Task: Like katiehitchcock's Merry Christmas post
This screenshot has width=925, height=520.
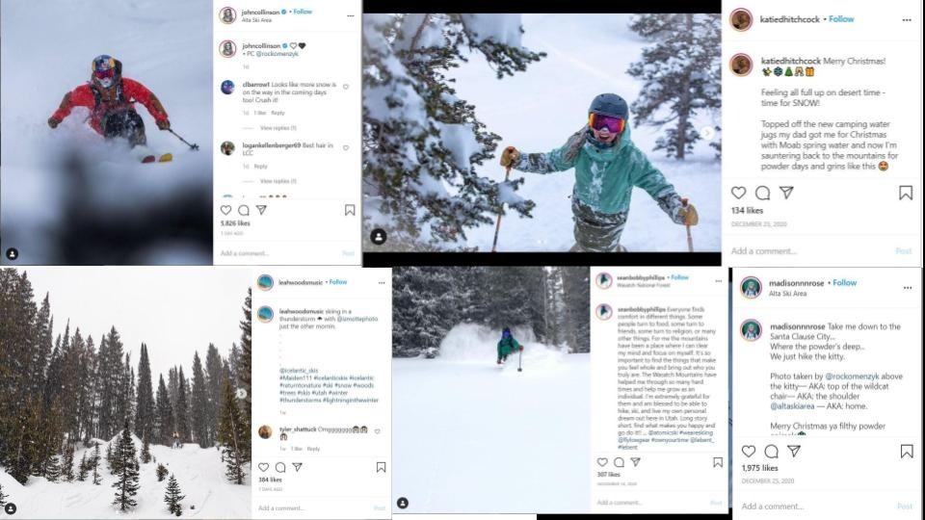Action: coord(739,193)
